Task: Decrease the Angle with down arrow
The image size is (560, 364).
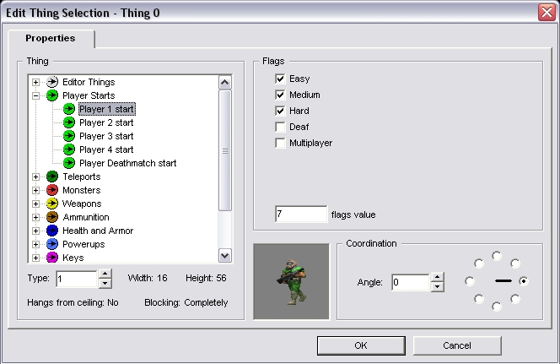Action: click(x=437, y=287)
